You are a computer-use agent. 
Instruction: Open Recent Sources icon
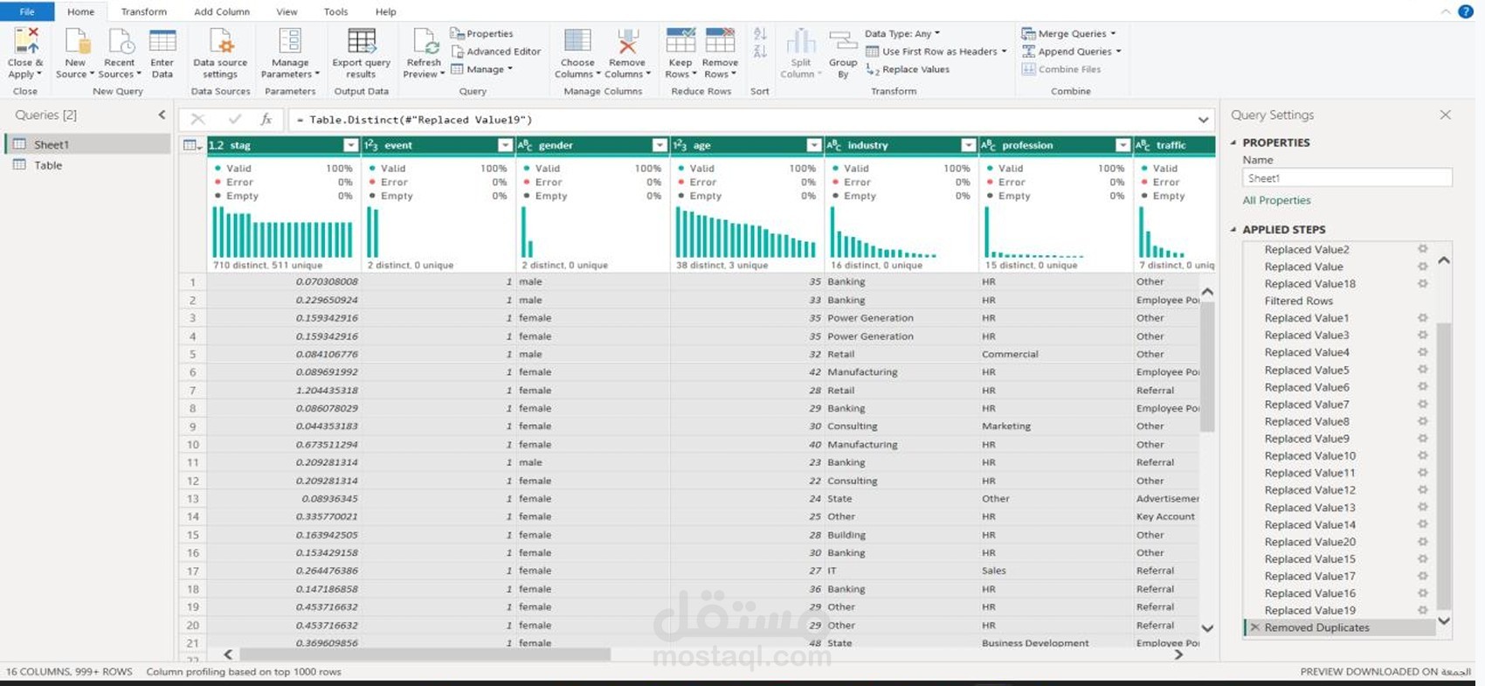[x=120, y=41]
